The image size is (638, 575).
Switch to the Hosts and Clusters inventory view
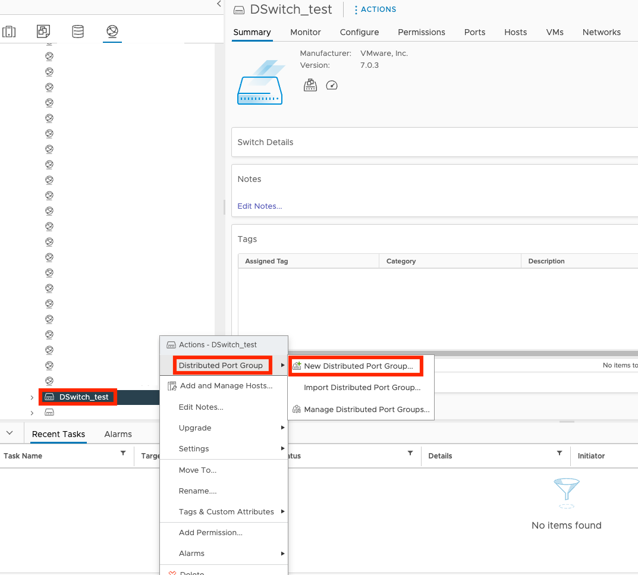(x=9, y=31)
